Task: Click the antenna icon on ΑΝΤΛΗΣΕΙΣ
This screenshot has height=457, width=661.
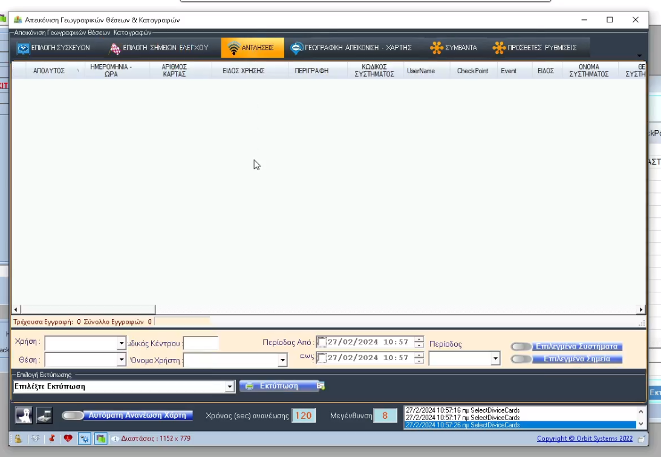Action: coord(233,46)
